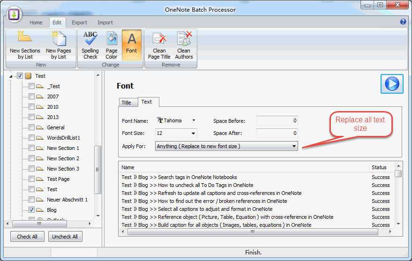Open the Apply For dropdown
The height and width of the screenshot is (261, 412).
[x=294, y=146]
